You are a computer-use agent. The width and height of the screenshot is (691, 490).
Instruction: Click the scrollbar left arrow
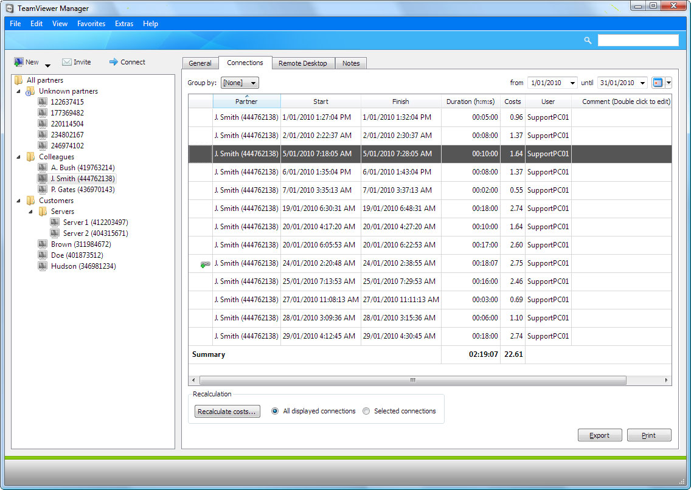[x=193, y=380]
